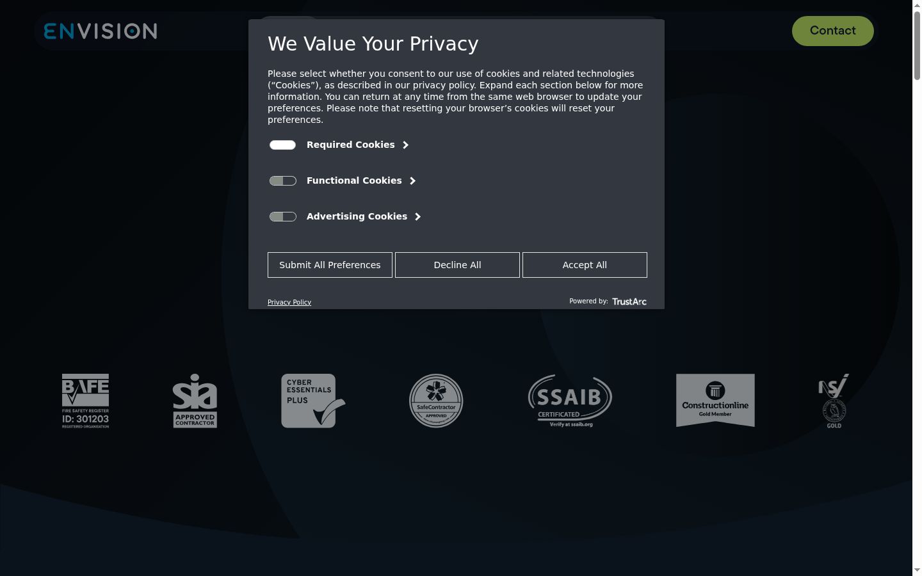Click the SafeContractor Approved seal
Screen dimensions: 922x576
436,401
